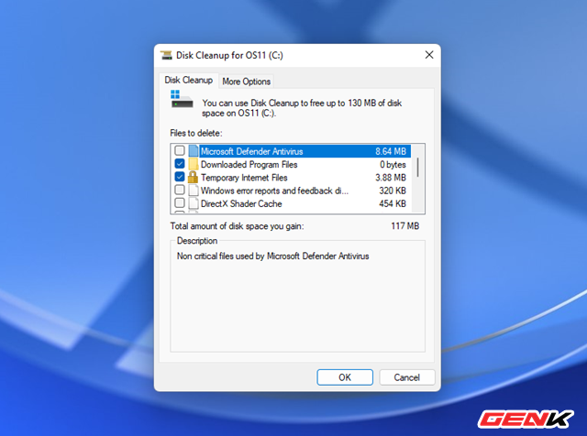
Task: Check the DirectX Shader Cache checkbox
Action: click(x=180, y=203)
